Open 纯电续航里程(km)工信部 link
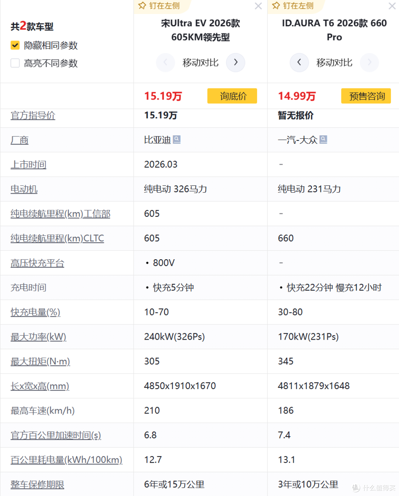The width and height of the screenshot is (399, 496). tap(61, 214)
